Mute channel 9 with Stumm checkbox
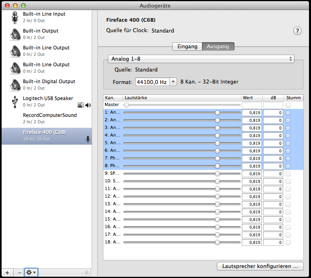This screenshot has height=278, width=311. point(288,174)
